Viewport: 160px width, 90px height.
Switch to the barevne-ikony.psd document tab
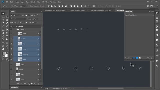pos(101,10)
